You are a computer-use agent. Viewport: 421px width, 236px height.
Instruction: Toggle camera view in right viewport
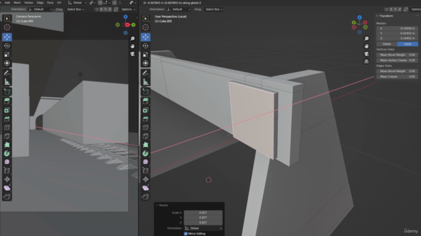click(x=366, y=54)
